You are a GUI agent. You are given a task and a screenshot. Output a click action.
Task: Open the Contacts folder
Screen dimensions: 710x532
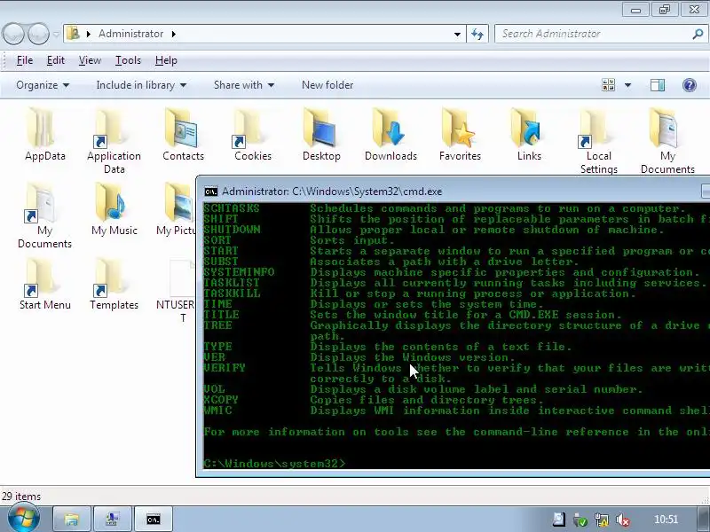[x=183, y=135]
